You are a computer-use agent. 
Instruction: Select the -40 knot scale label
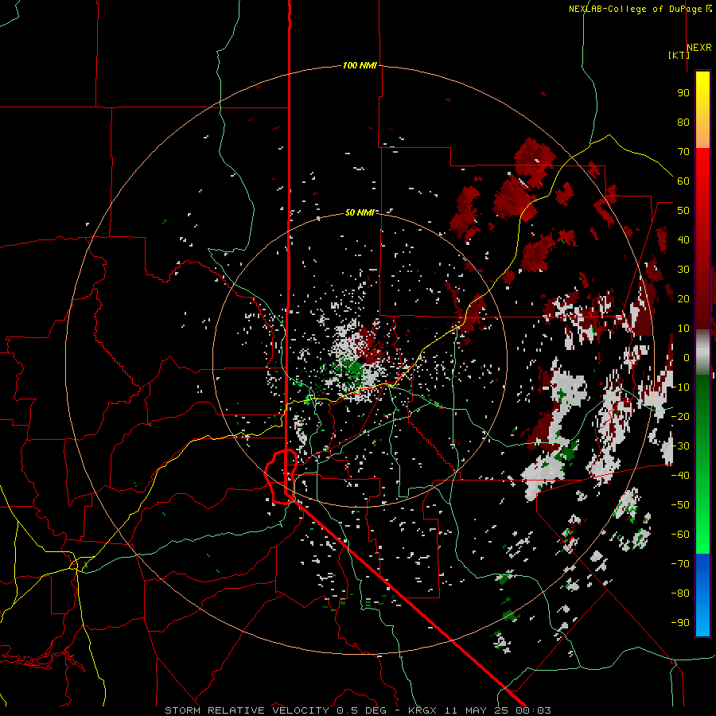[680, 476]
